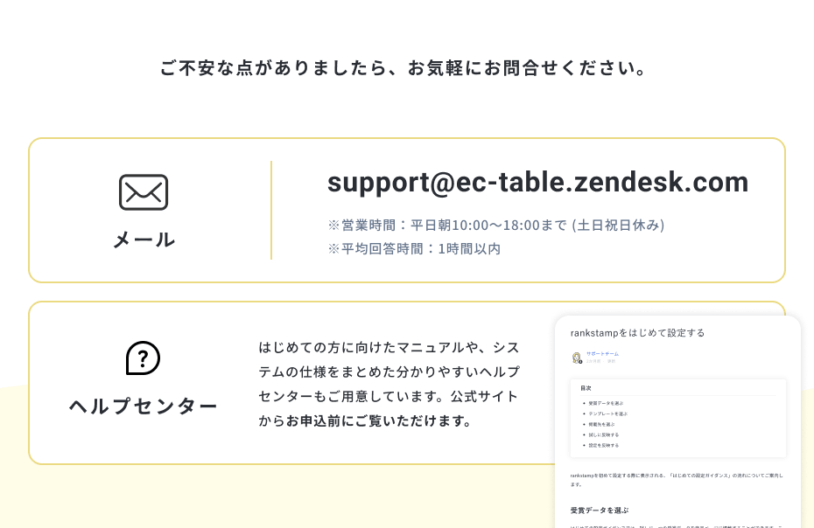Click the support team avatar icon
Screen dimensions: 814x528
click(577, 358)
